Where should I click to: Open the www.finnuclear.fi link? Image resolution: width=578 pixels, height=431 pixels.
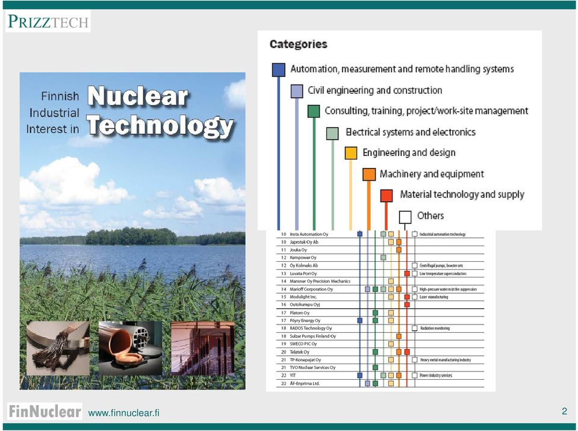click(x=124, y=413)
